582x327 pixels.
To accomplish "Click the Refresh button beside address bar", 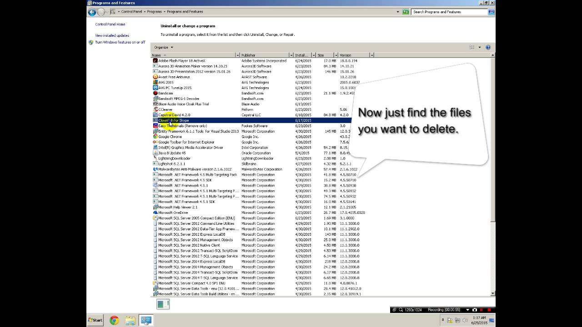I will 406,12.
